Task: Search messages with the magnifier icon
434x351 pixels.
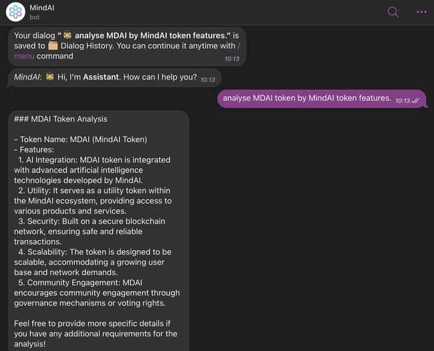Action: click(393, 12)
